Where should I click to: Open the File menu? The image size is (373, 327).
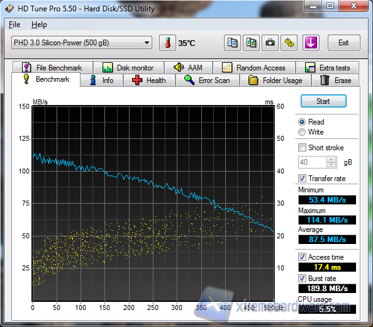click(x=14, y=25)
